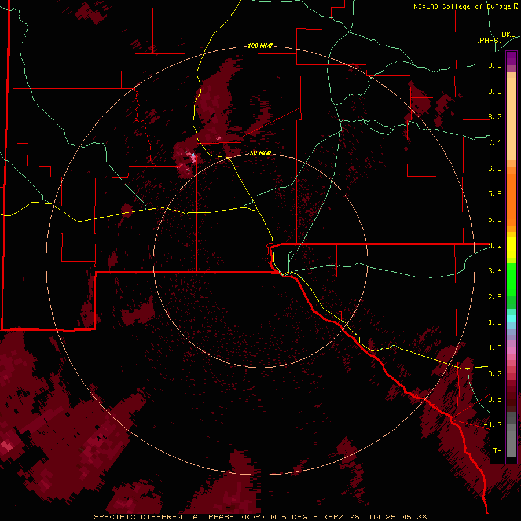Click the [PHAS] color scale unit label
Screen dimensions: 521x521
click(x=489, y=40)
